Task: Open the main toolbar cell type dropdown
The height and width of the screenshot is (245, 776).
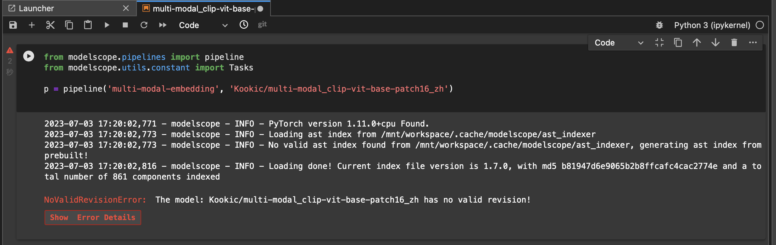Action: coord(203,25)
